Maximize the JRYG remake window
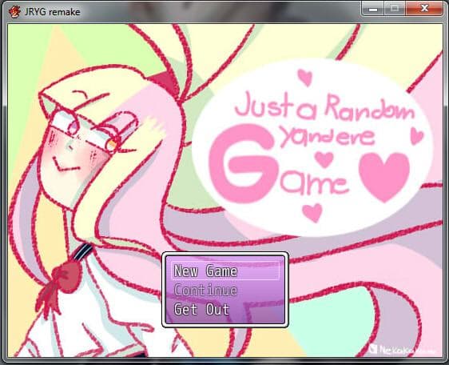The height and width of the screenshot is (365, 449). tap(395, 9)
